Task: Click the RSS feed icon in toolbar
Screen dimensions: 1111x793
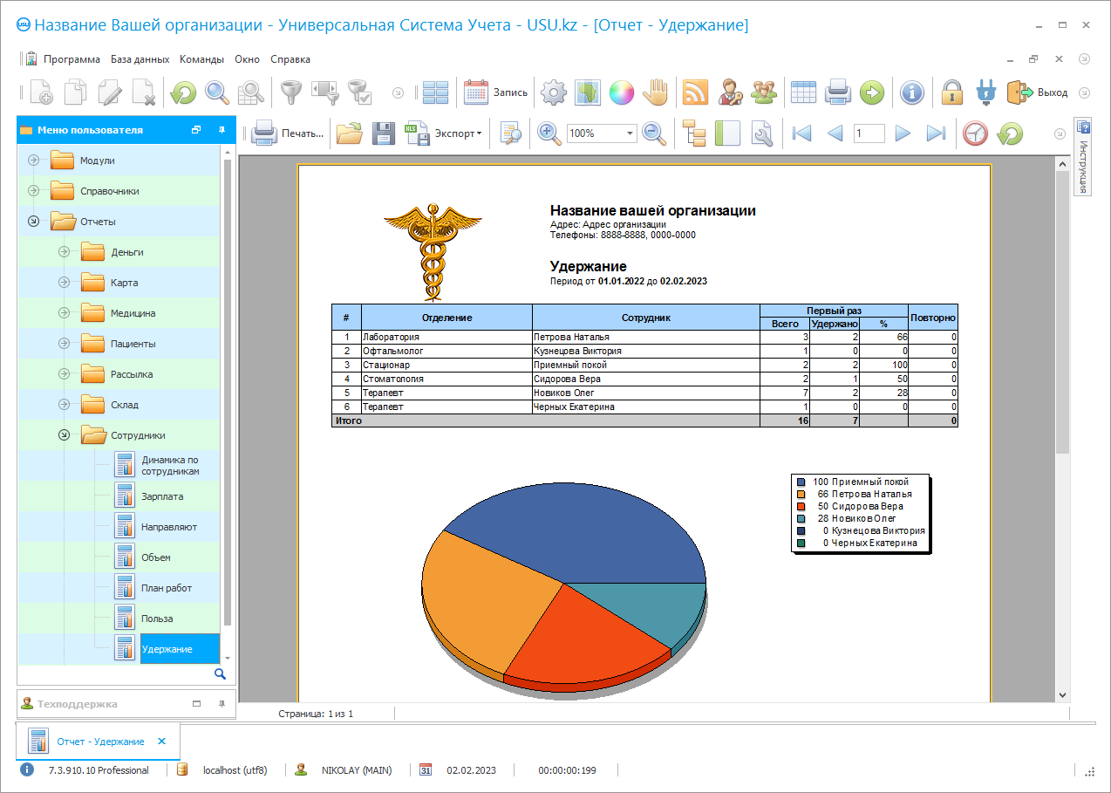Action: (x=695, y=92)
